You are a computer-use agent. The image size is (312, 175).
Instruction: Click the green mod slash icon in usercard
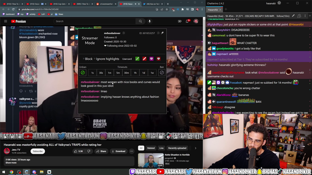(137, 59)
